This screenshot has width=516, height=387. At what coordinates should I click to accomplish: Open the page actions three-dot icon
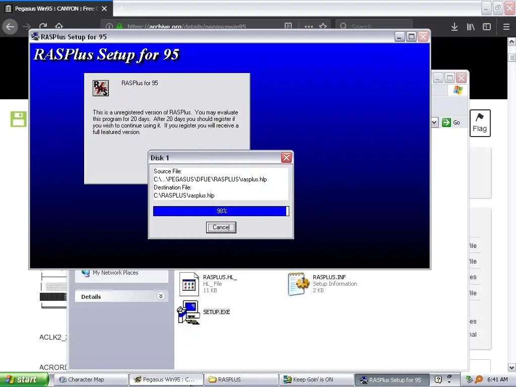pyautogui.click(x=309, y=26)
